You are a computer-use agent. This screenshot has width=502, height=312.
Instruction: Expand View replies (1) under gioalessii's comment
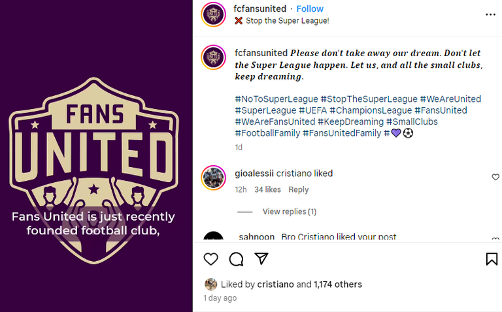[289, 211]
